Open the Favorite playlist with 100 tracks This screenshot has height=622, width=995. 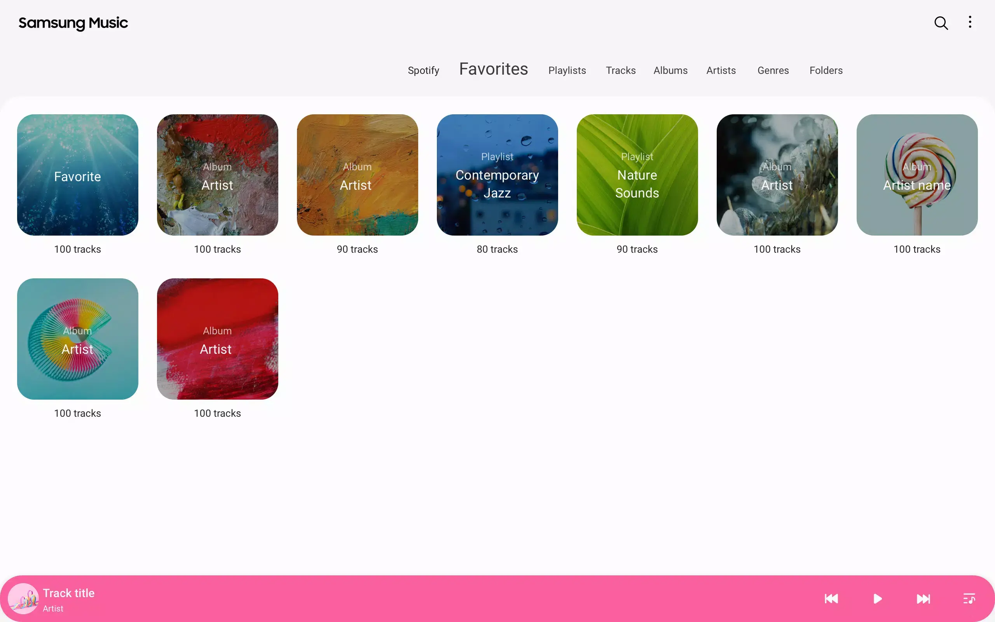point(78,176)
